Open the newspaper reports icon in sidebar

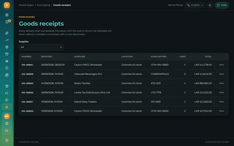click(7, 75)
